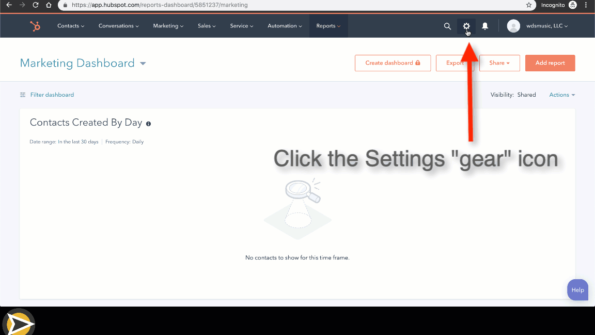Open the Conversations menu
Image resolution: width=595 pixels, height=335 pixels.
coord(118,26)
